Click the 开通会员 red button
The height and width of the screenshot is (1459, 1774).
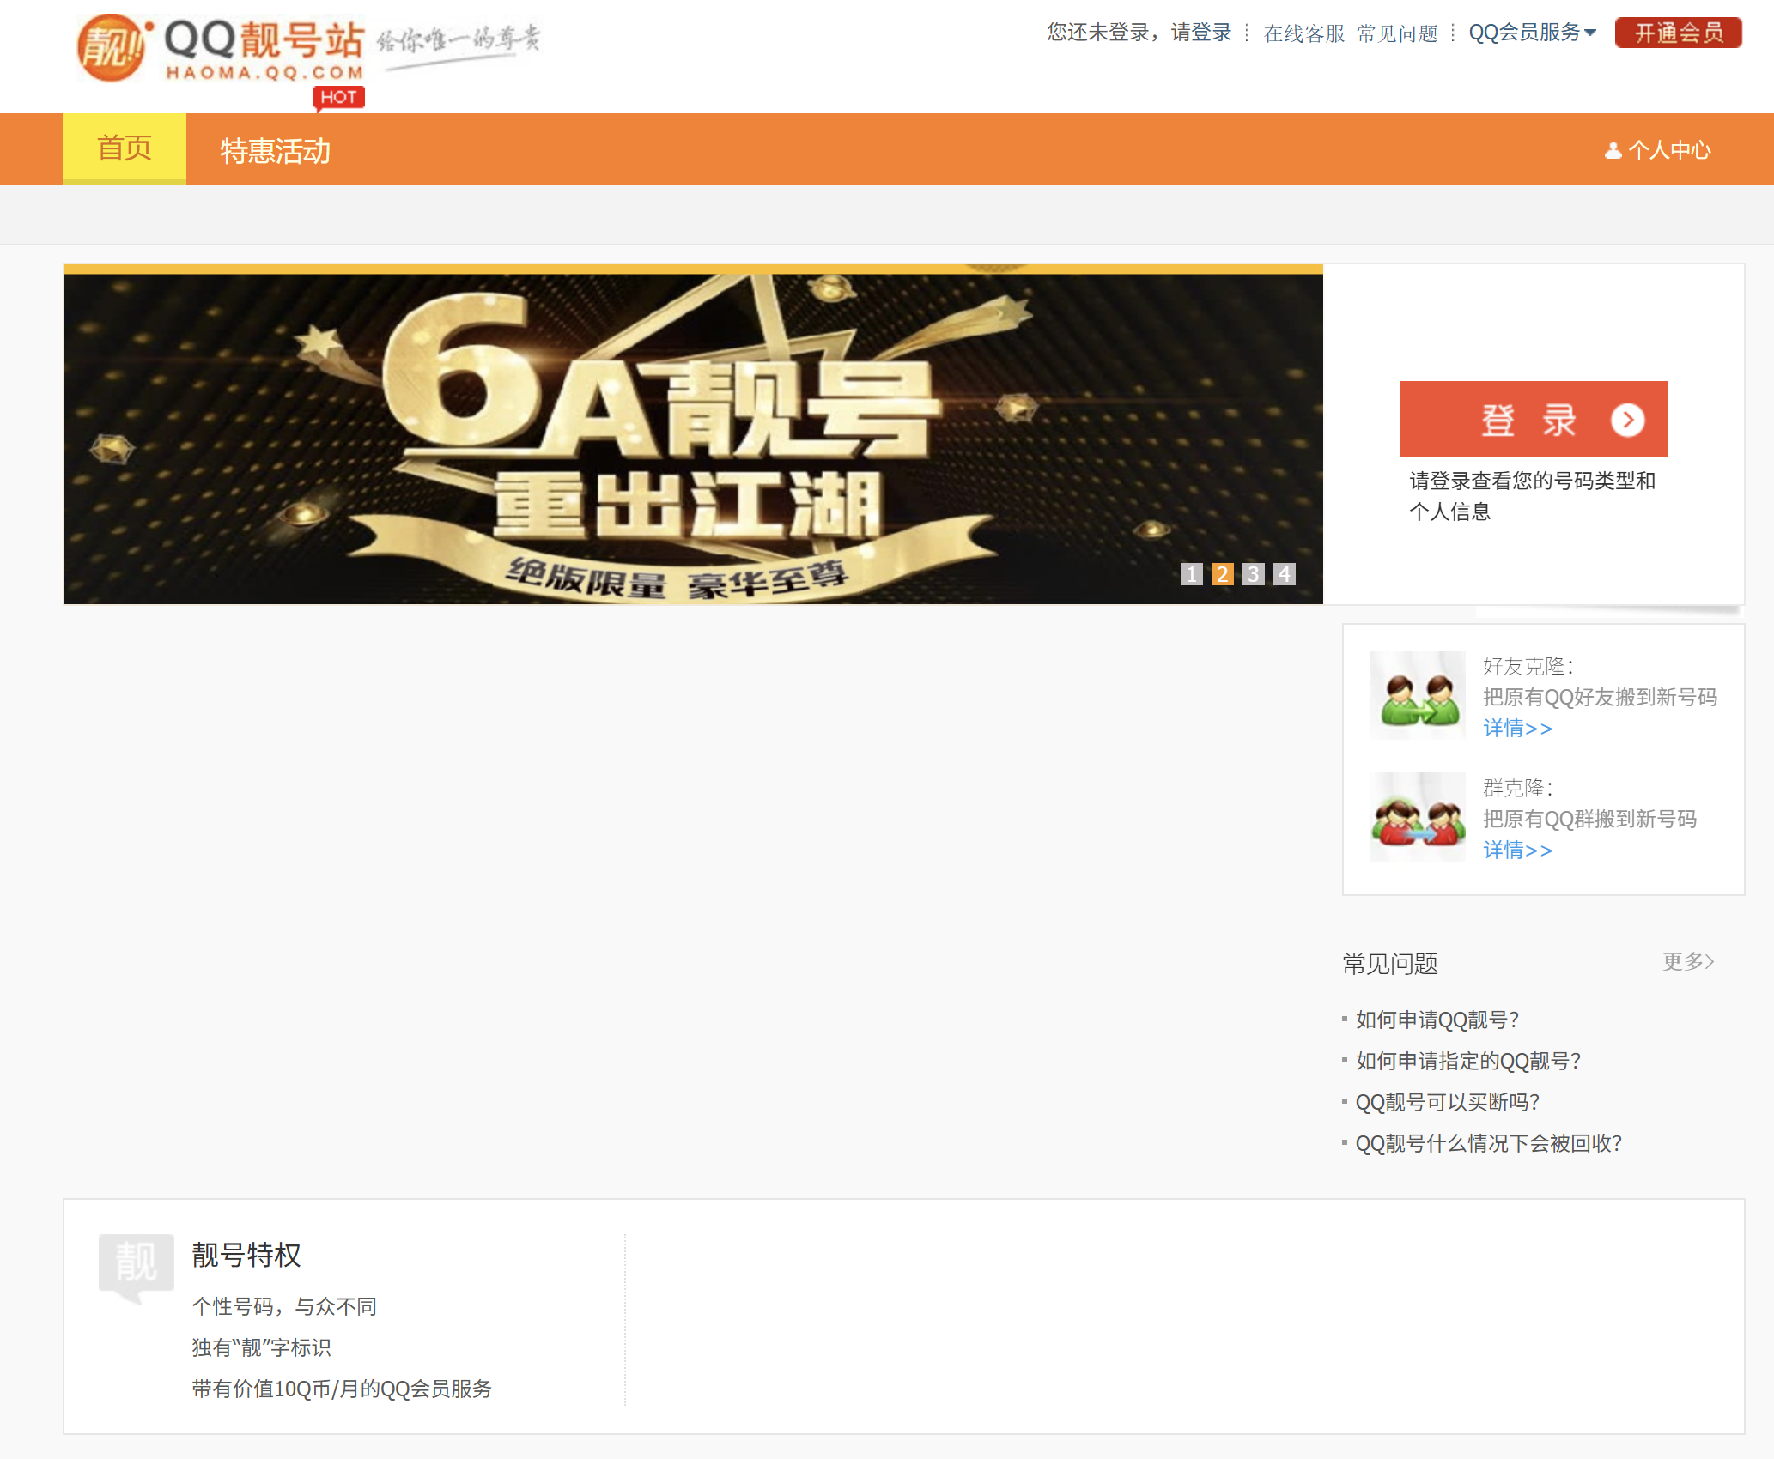coord(1677,33)
